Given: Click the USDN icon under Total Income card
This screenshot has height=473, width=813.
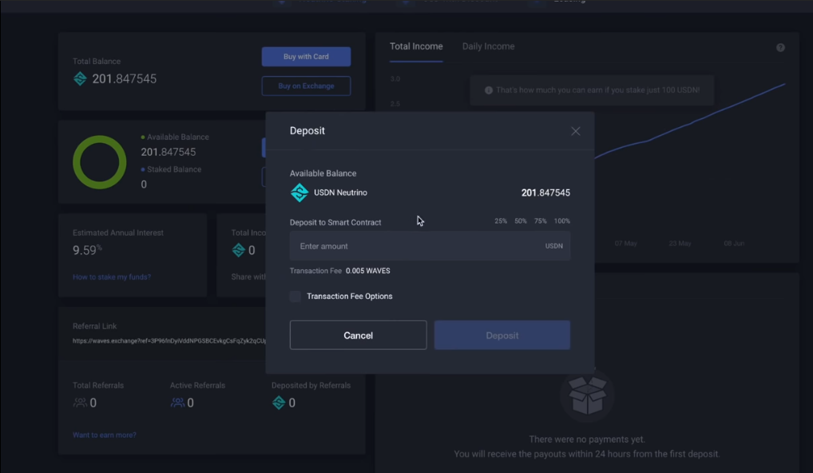Looking at the screenshot, I should pos(239,250).
